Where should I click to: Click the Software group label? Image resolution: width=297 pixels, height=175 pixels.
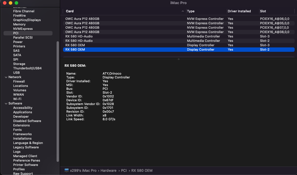coord(15,103)
